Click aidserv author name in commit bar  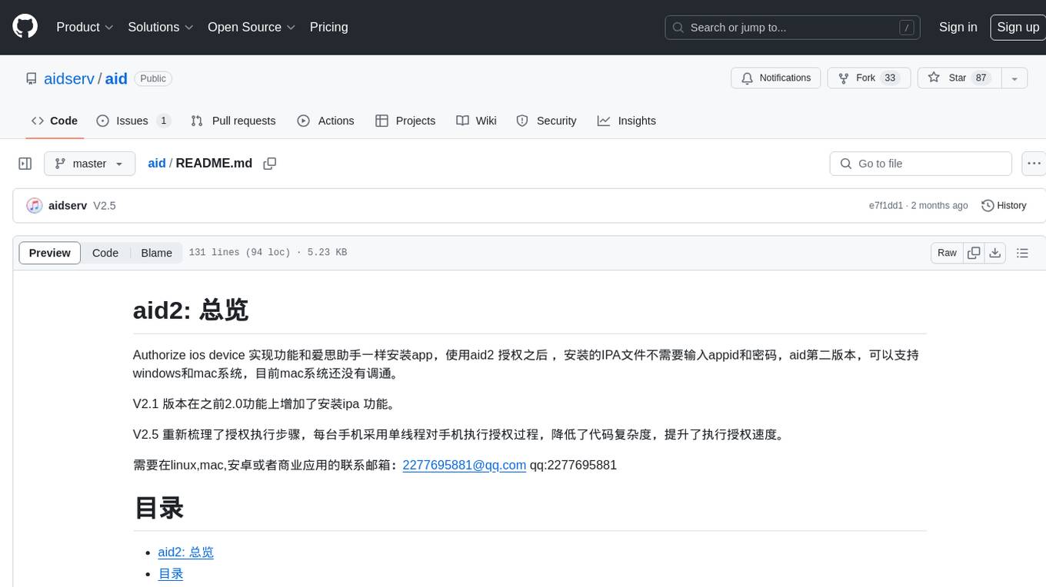[x=68, y=206]
